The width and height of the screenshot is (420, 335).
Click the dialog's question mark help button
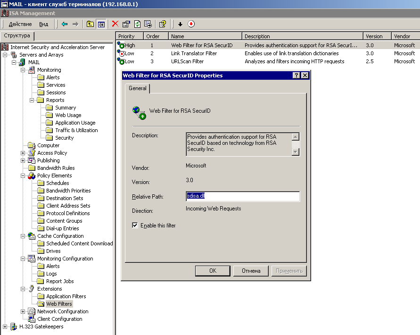tap(296, 75)
